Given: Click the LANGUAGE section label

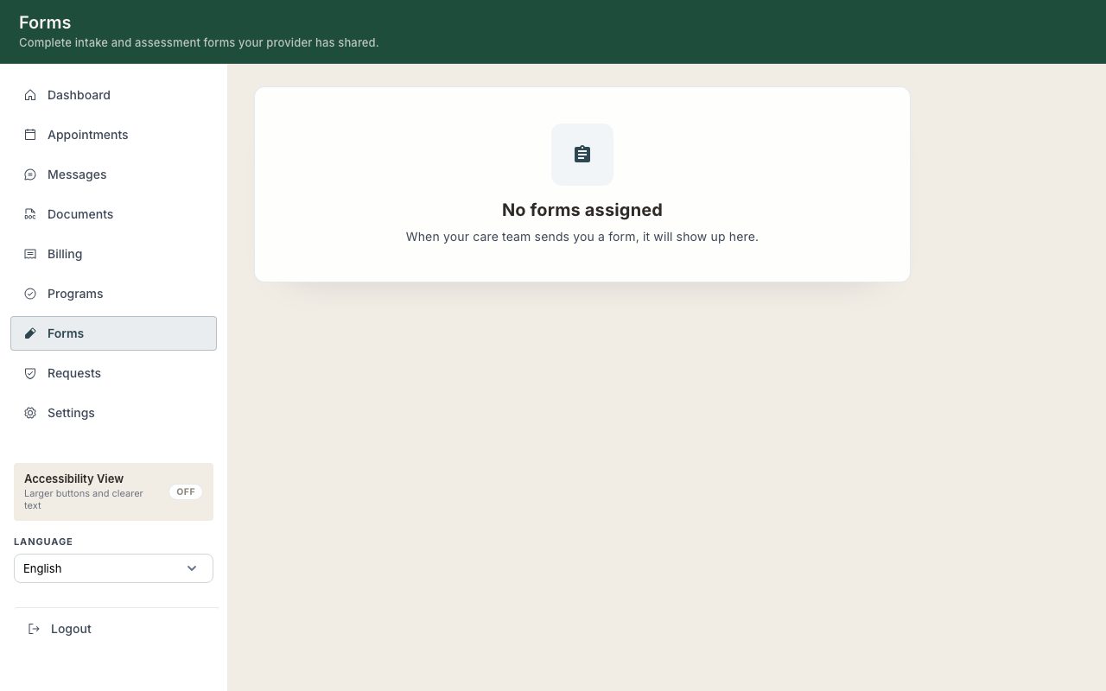Looking at the screenshot, I should pos(43,542).
